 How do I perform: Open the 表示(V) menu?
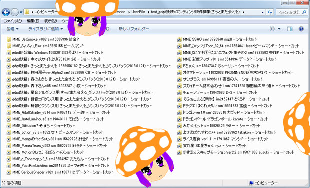pos(51,21)
